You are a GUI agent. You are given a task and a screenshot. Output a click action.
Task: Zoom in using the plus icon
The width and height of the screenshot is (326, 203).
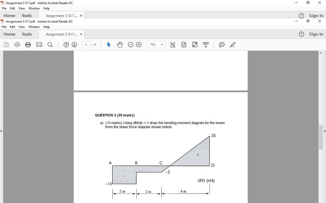pos(139,44)
